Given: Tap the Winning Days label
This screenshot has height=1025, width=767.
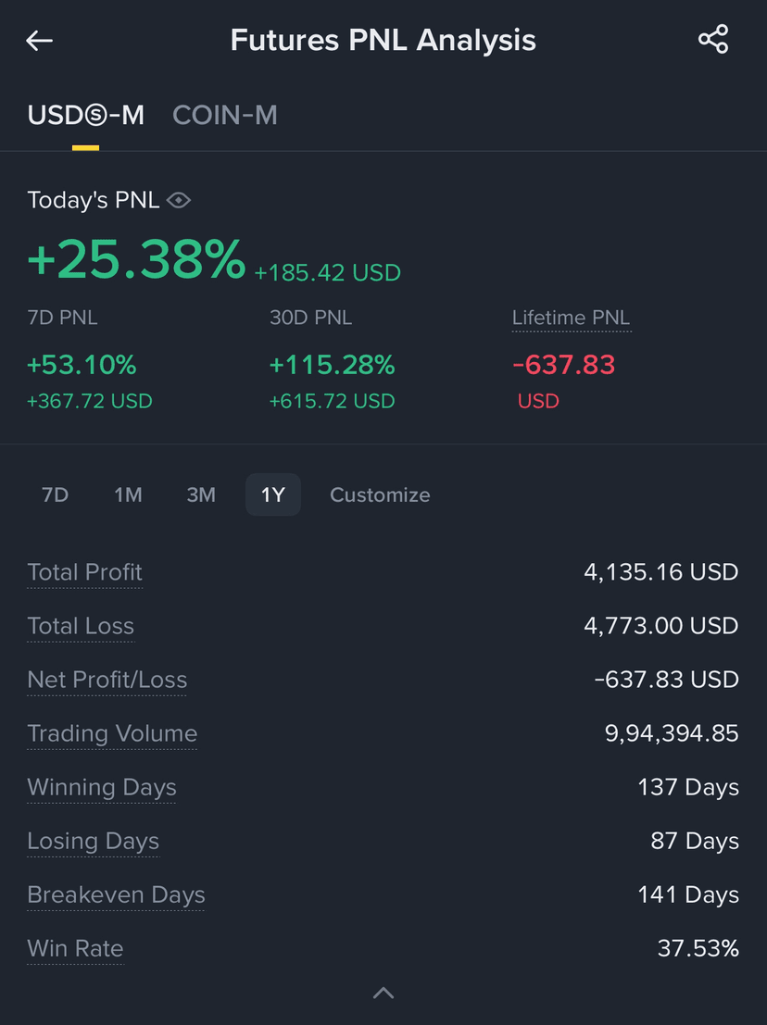Looking at the screenshot, I should click(x=101, y=787).
